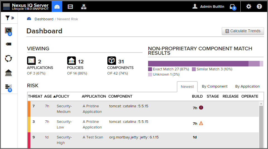Image resolution: width=268 pixels, height=149 pixels.
Task: Click the Similar Match legend swatch
Action: (x=194, y=69)
